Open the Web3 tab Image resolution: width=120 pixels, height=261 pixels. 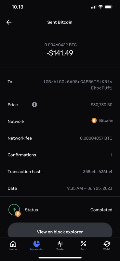107,246
